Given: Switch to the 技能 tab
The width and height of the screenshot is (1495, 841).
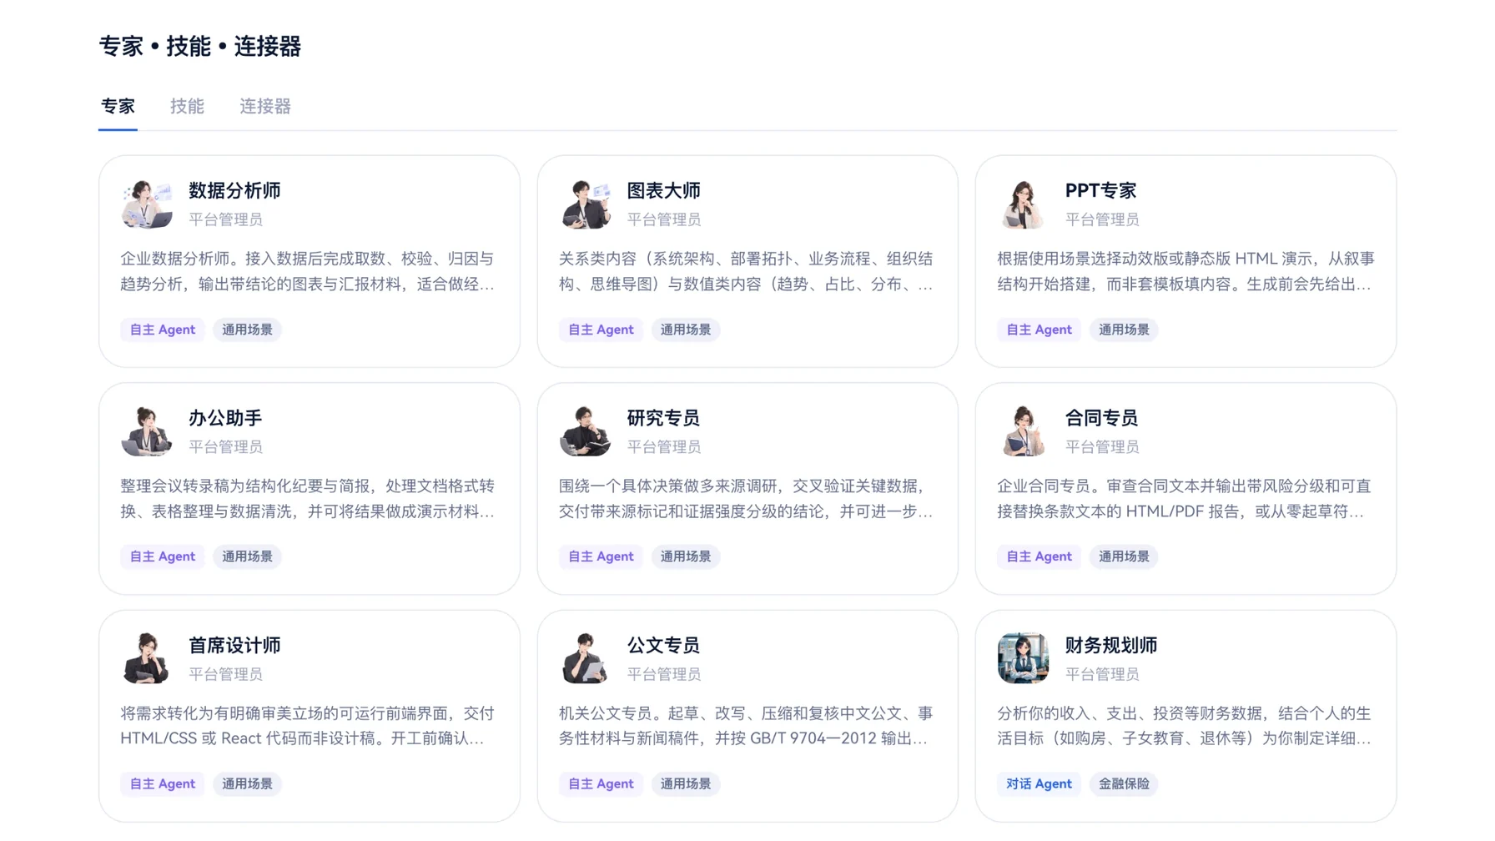Looking at the screenshot, I should [187, 107].
